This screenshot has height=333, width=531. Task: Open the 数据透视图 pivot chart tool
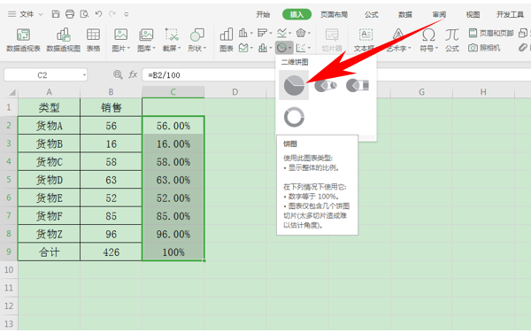coord(64,40)
